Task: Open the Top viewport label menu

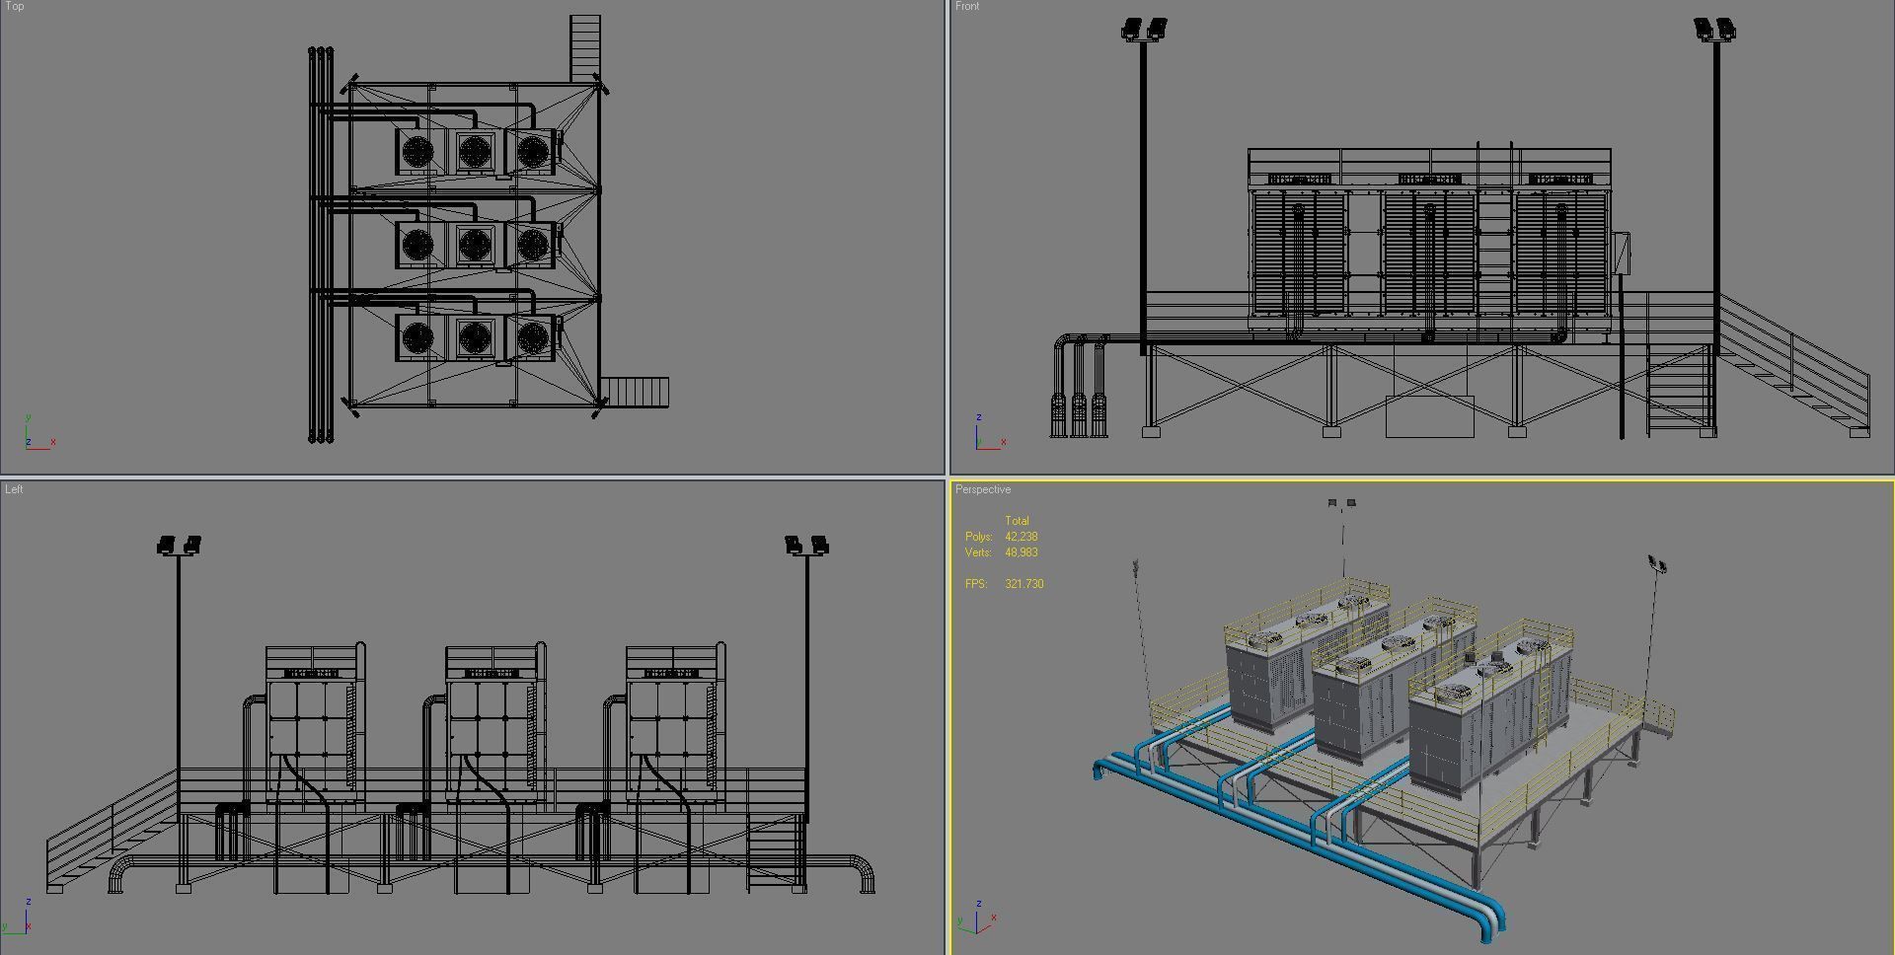Action: [x=14, y=6]
